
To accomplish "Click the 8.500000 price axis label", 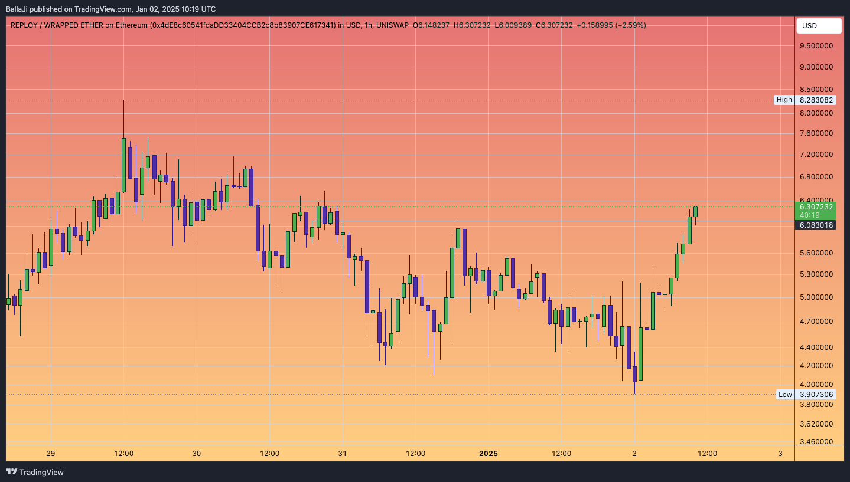I will point(816,90).
